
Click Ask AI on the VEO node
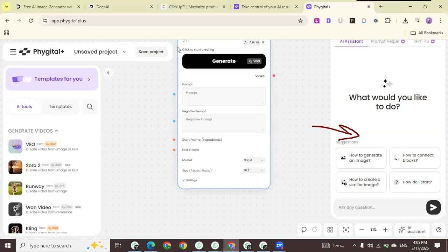tap(252, 42)
